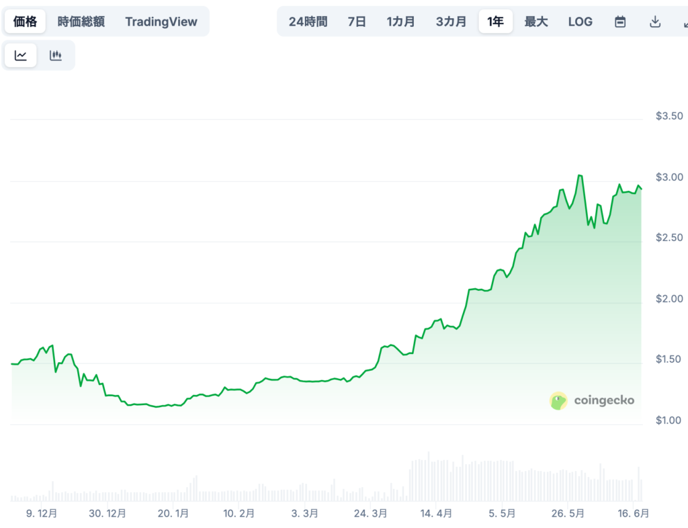Click the $3.00 price axis label
This screenshot has width=688, height=528.
(669, 177)
